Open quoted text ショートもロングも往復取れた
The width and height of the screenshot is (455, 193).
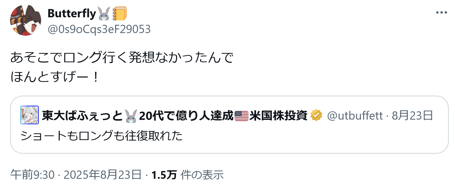102,136
